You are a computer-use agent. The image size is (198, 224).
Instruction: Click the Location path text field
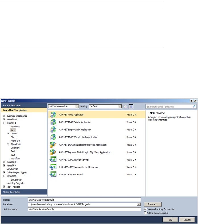point(82,204)
